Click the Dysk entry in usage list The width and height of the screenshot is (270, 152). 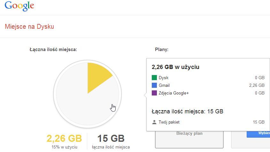tap(164, 78)
